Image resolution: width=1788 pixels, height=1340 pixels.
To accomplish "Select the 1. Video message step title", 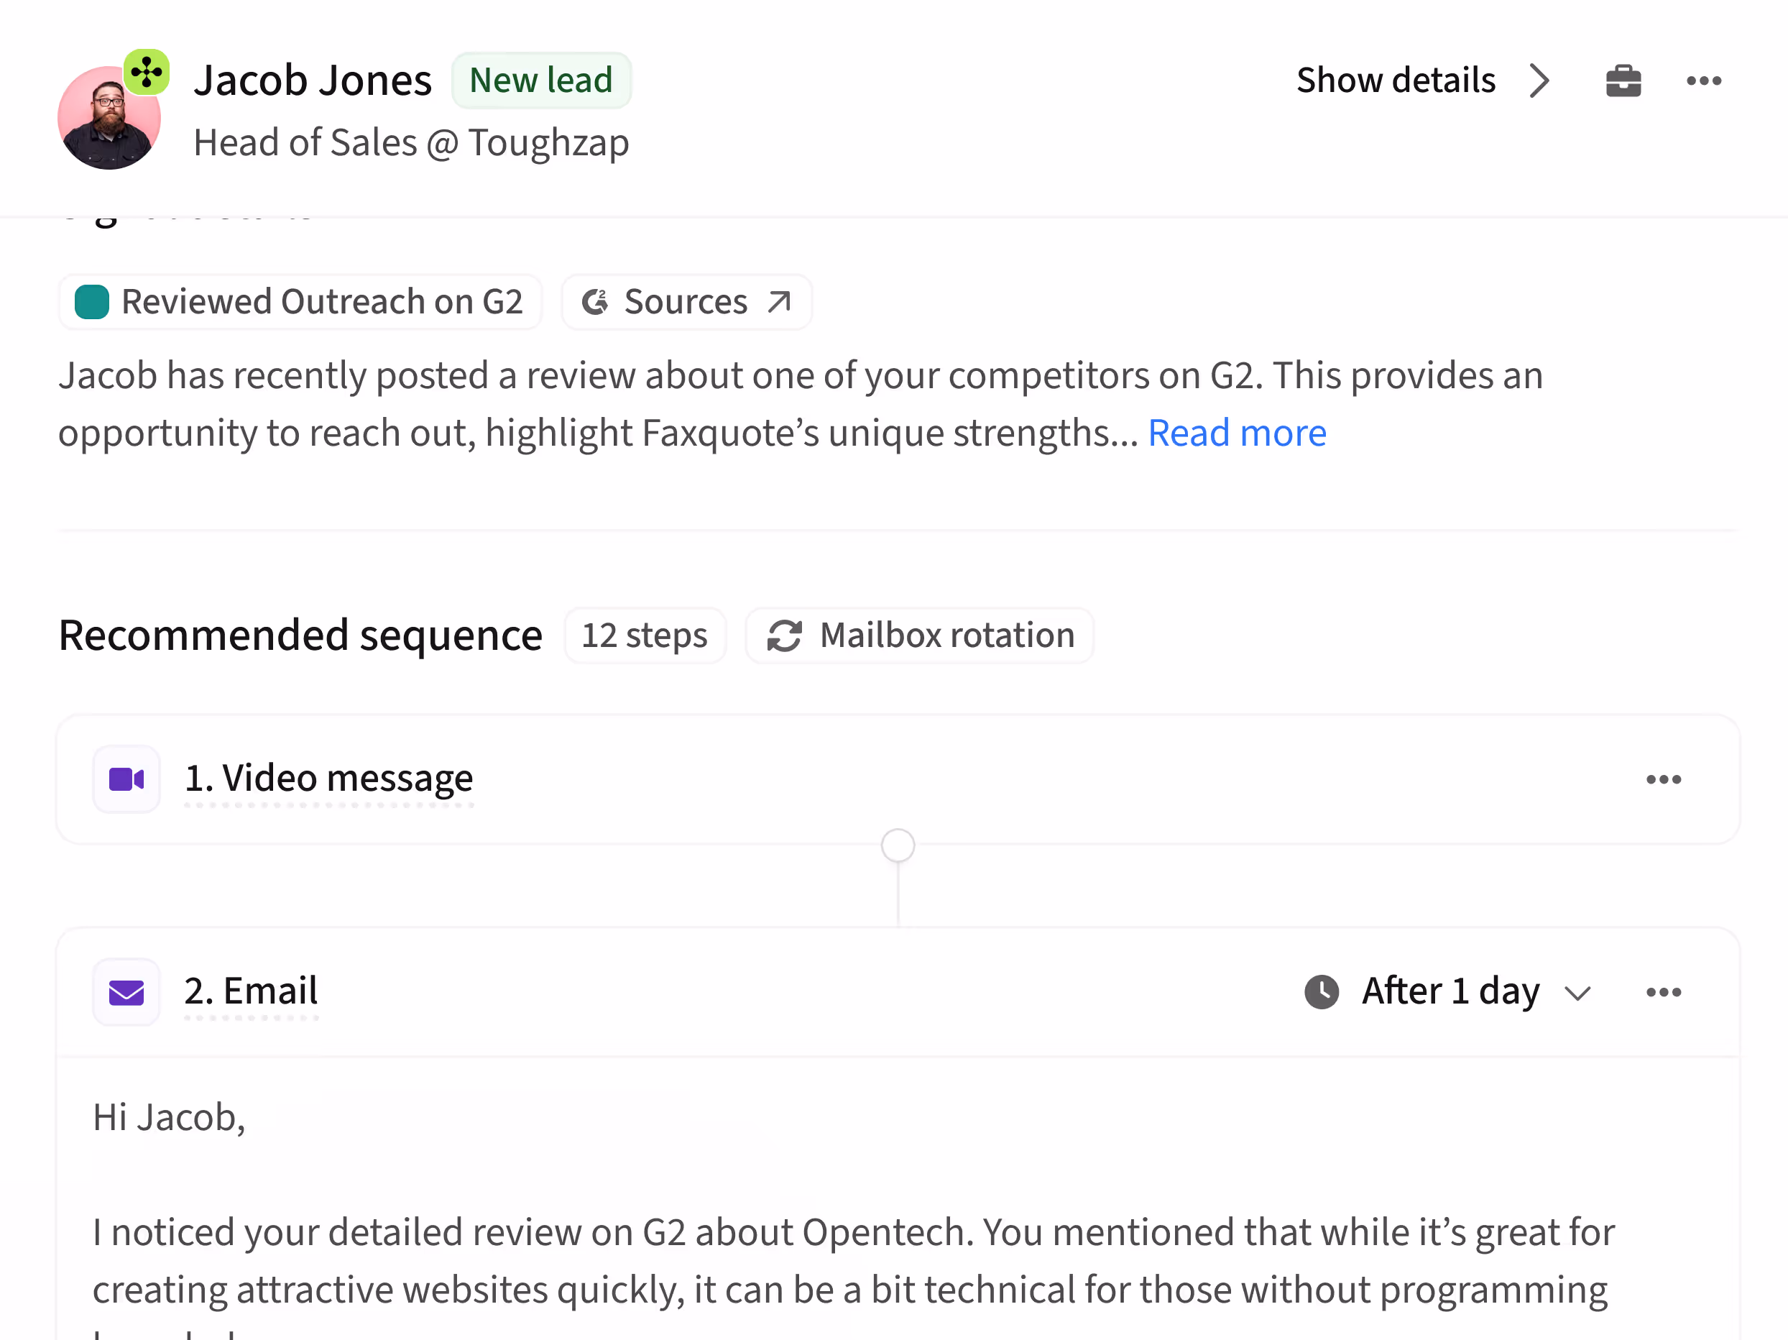I will (x=328, y=778).
